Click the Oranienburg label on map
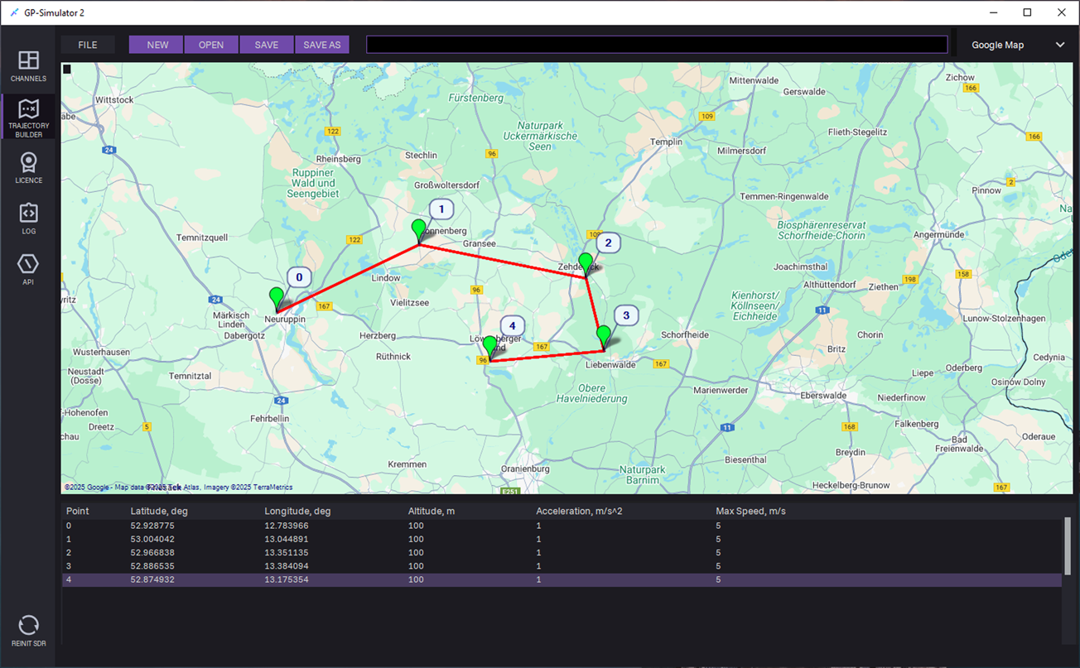Image resolution: width=1080 pixels, height=668 pixels. (x=525, y=469)
